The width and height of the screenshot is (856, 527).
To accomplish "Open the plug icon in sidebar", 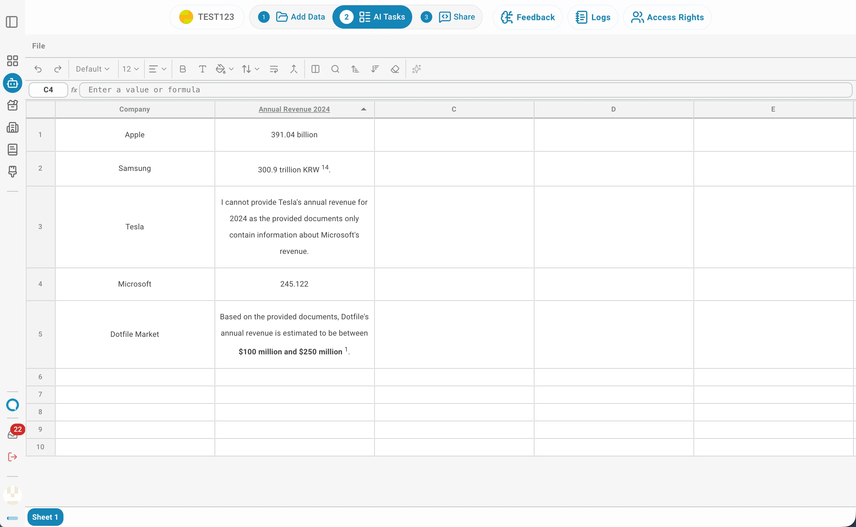I will [x=13, y=171].
